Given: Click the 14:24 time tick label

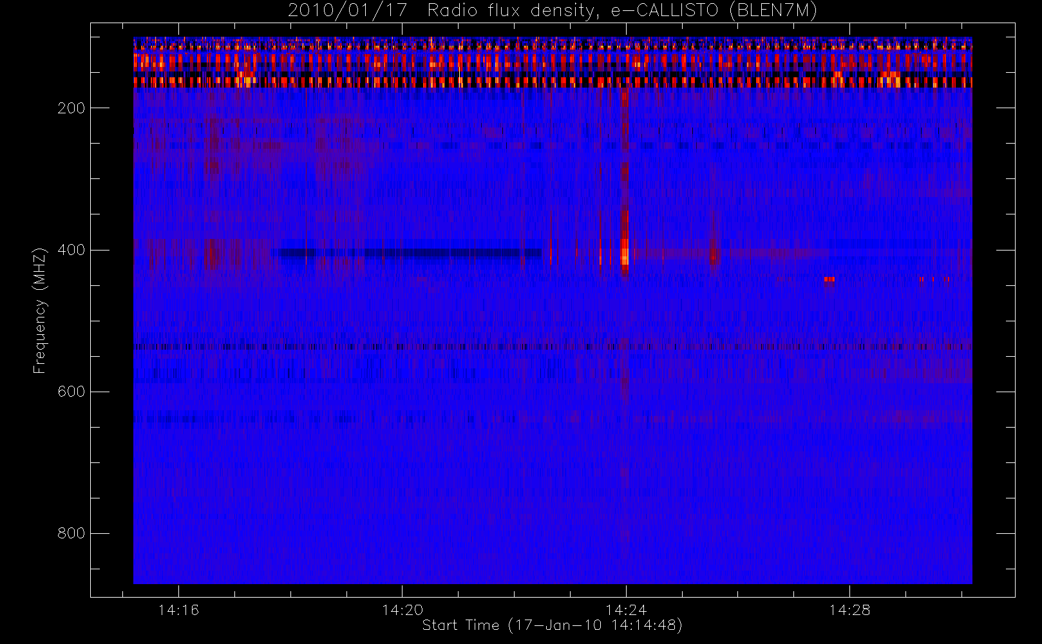Looking at the screenshot, I should pos(626,610).
